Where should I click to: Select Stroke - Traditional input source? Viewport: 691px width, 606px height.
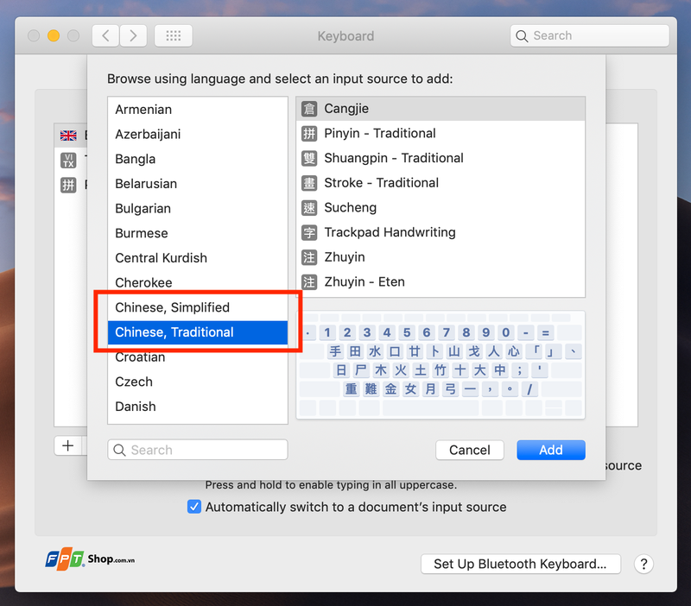(441, 182)
